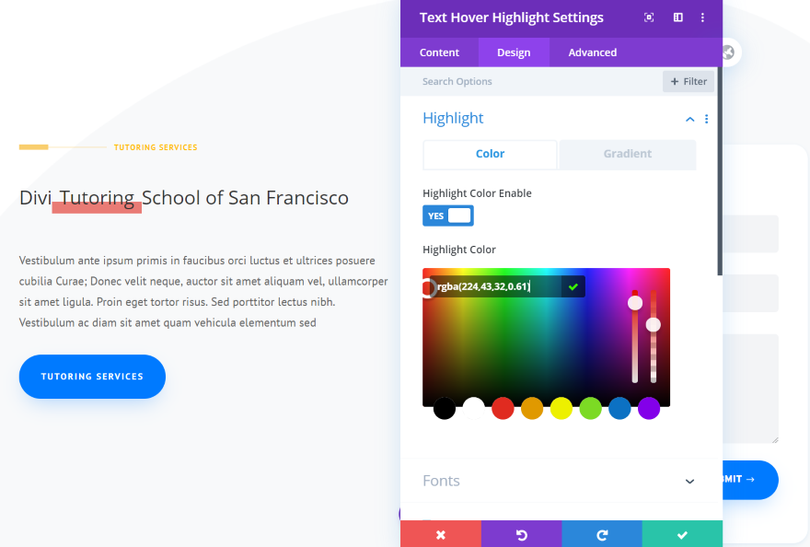Switch to the Content tab
Screen dimensions: 810x547
click(x=439, y=52)
